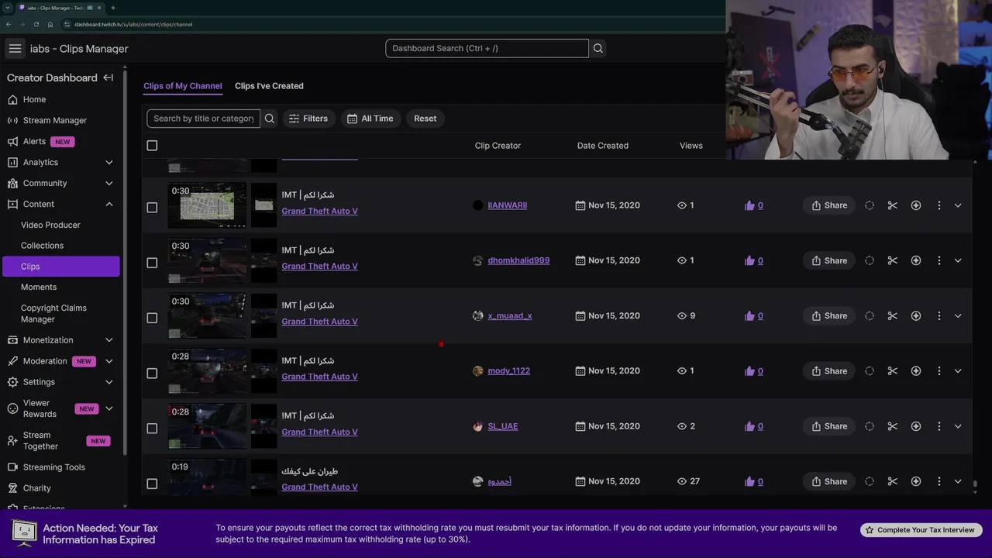
Task: Click the plus-circle icon for x_muaad_x clip
Action: 916,315
